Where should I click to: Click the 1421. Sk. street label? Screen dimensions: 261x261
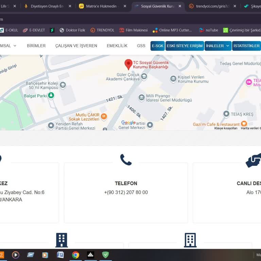(115, 99)
